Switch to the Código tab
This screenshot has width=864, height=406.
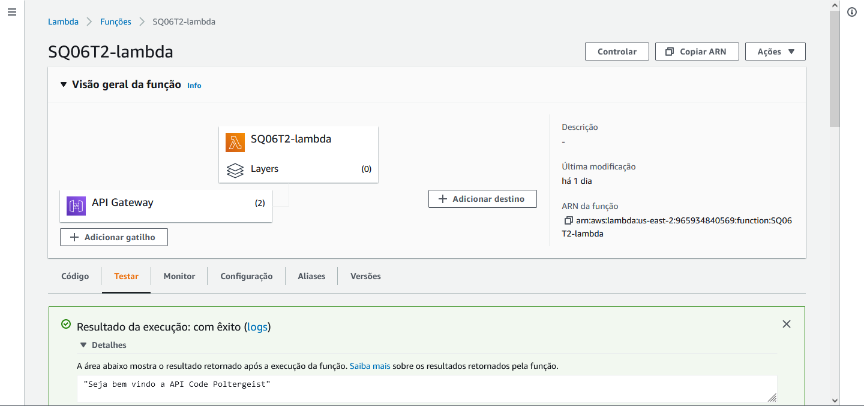pos(75,276)
